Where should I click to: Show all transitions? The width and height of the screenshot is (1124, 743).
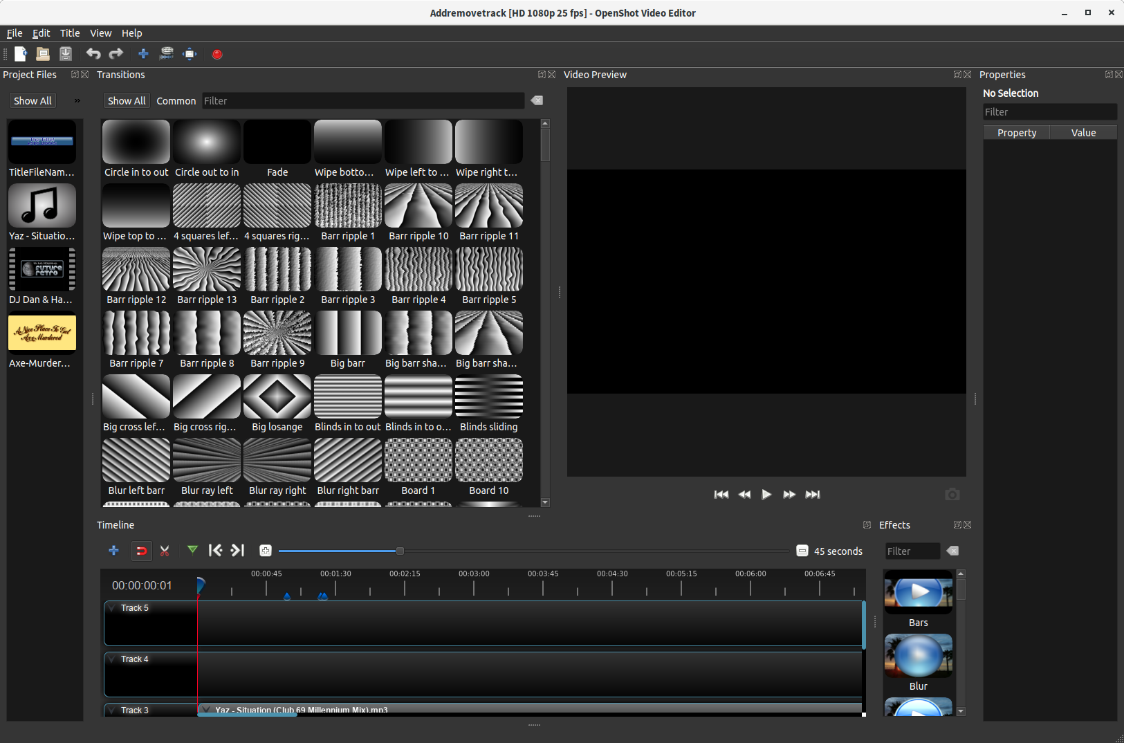click(127, 101)
